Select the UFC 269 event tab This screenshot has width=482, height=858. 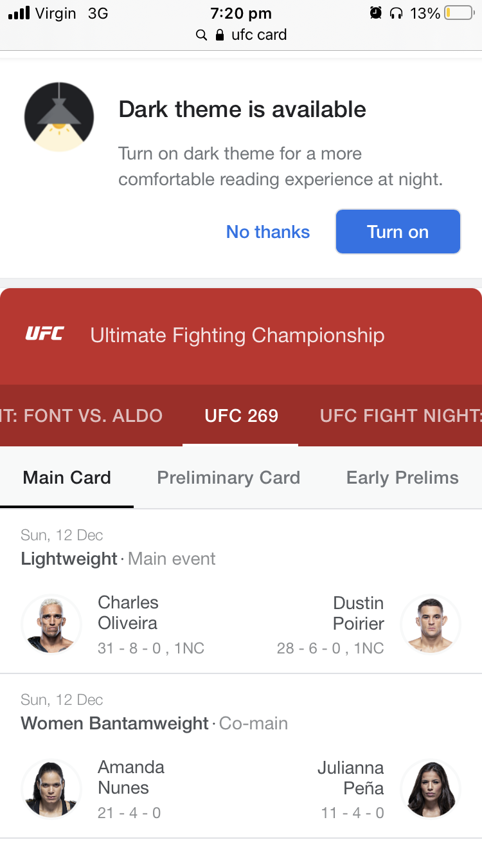pos(241,415)
